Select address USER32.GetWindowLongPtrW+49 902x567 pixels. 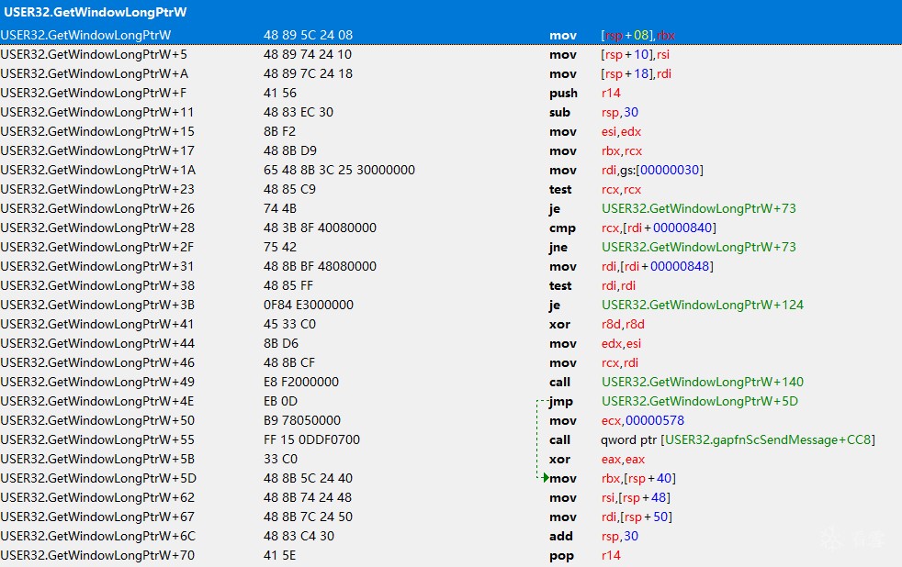pyautogui.click(x=97, y=382)
